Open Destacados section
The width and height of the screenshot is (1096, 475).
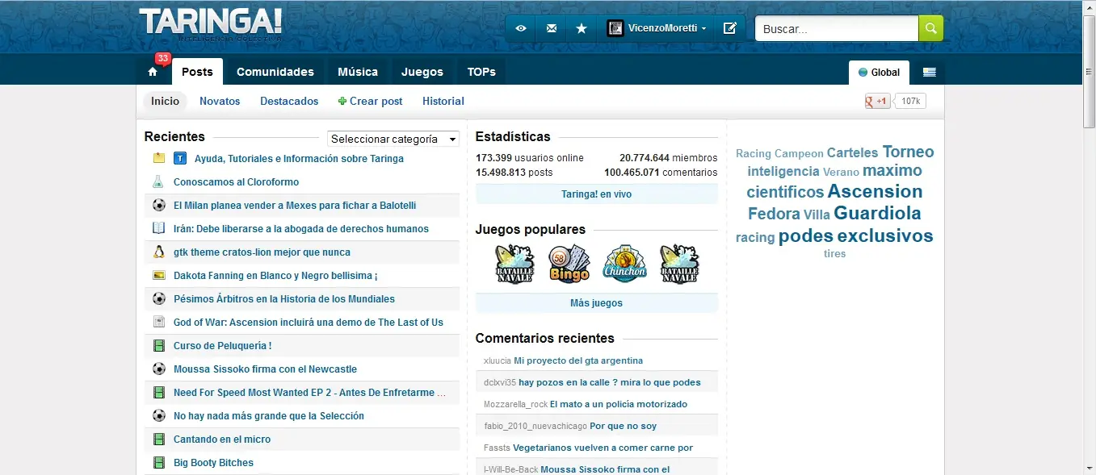(x=289, y=101)
